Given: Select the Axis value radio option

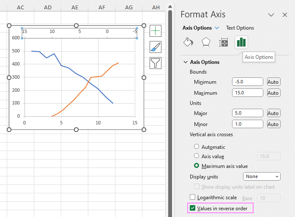Looking at the screenshot, I should point(197,156).
